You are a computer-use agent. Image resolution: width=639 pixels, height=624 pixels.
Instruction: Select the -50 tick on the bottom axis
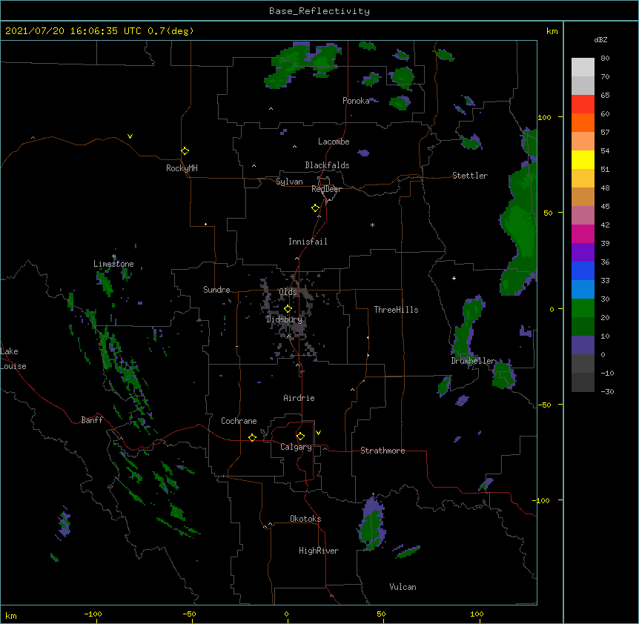(x=189, y=614)
